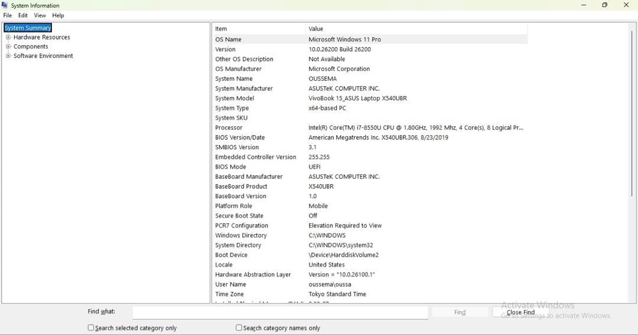This screenshot has height=335, width=638.
Task: Click the value OUSSEMA
Action: (323, 78)
